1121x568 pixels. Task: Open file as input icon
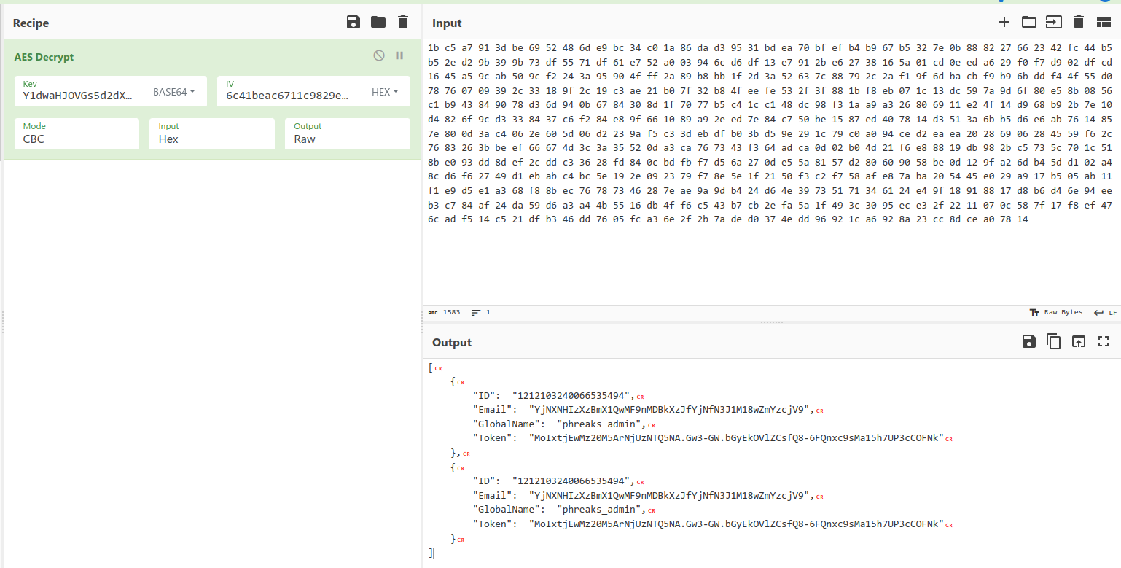pos(1054,22)
